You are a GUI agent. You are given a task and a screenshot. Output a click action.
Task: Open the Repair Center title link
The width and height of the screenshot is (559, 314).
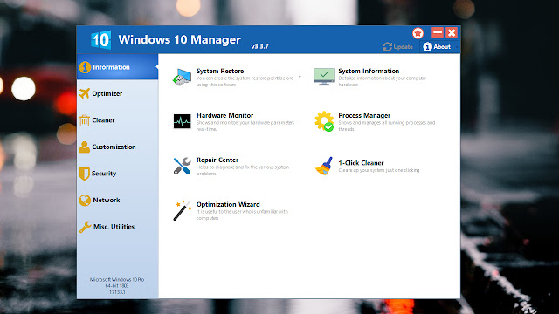click(x=217, y=160)
